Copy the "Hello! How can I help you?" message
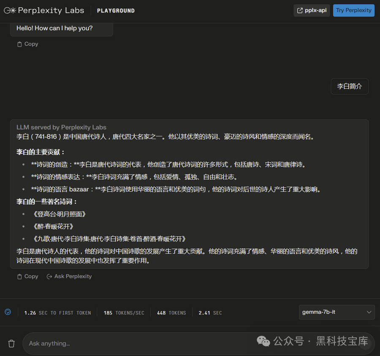The height and width of the screenshot is (356, 380). [27, 44]
